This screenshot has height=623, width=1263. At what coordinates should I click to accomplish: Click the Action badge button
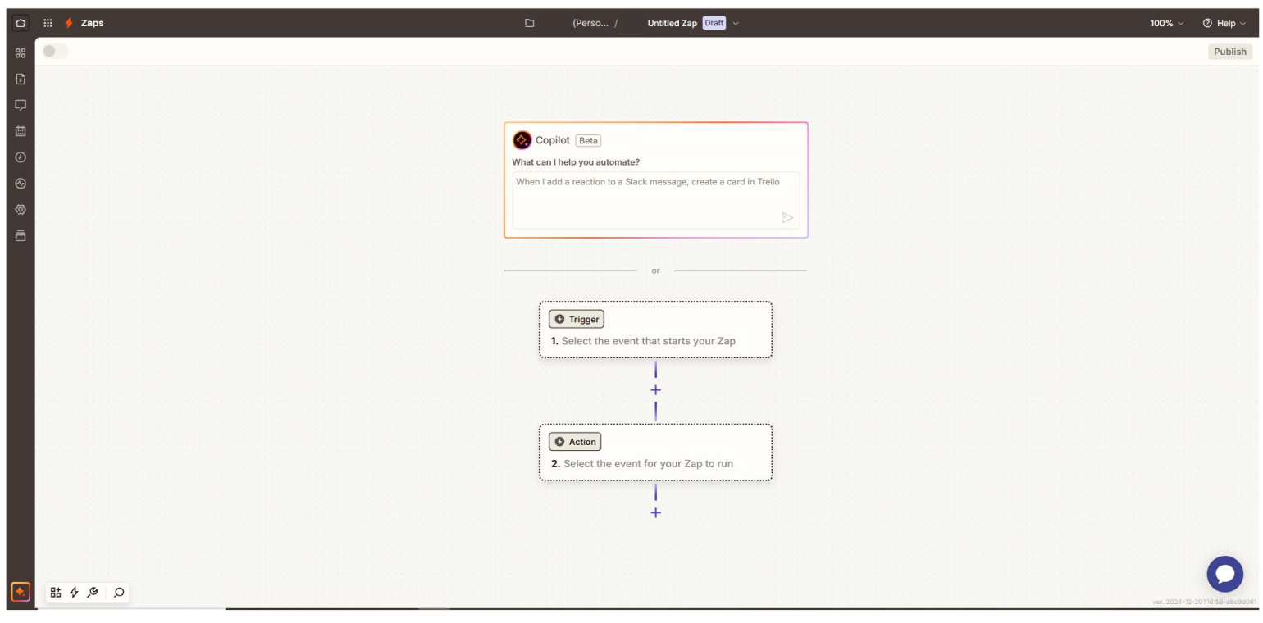pyautogui.click(x=575, y=442)
